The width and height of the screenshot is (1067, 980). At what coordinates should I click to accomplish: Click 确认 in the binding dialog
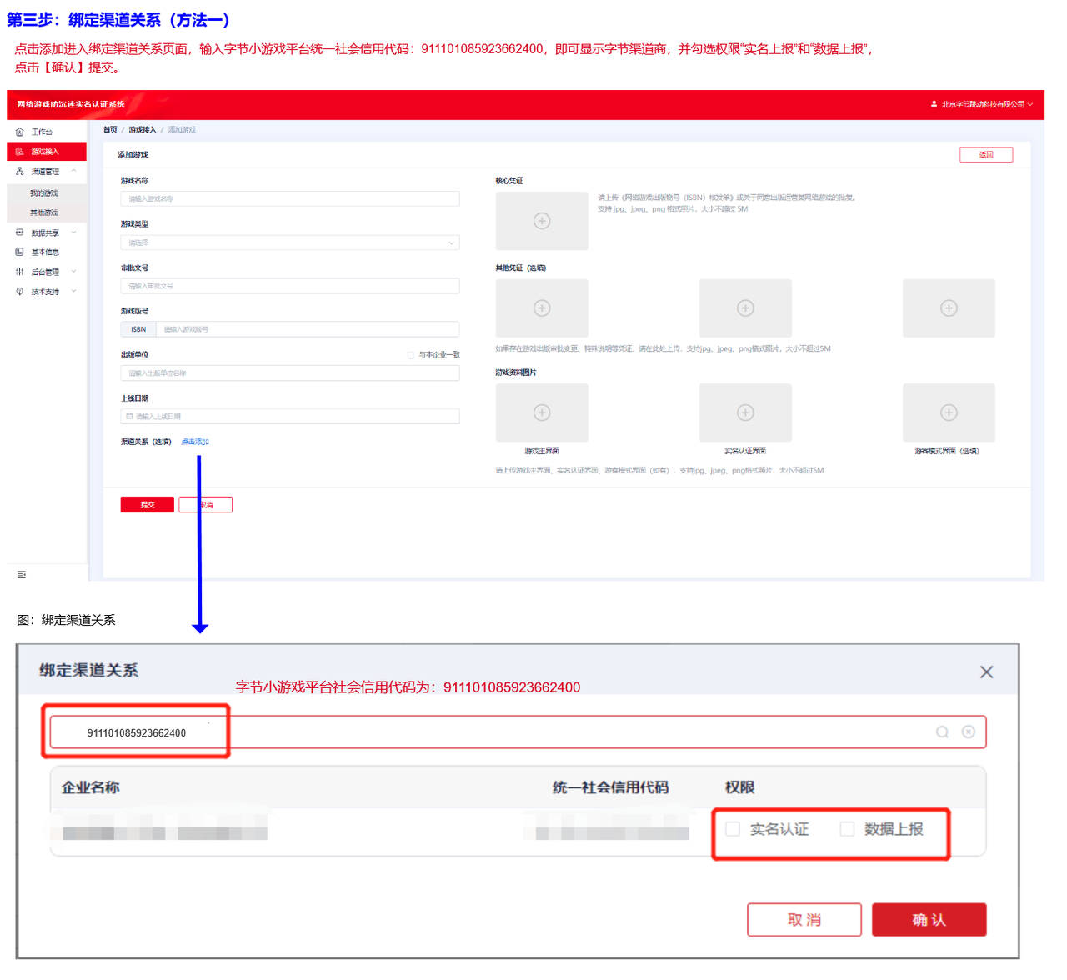pyautogui.click(x=929, y=920)
